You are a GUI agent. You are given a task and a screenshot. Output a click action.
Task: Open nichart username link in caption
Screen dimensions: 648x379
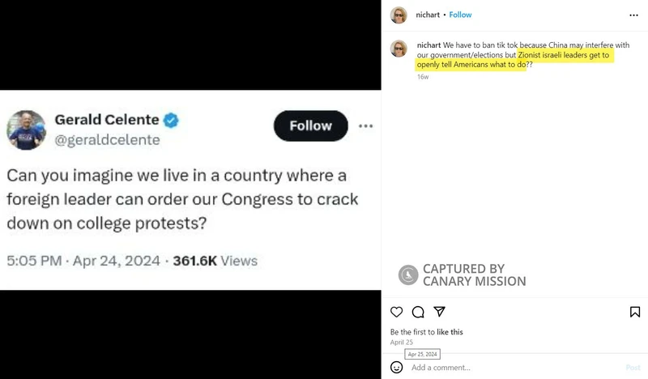pyautogui.click(x=428, y=45)
